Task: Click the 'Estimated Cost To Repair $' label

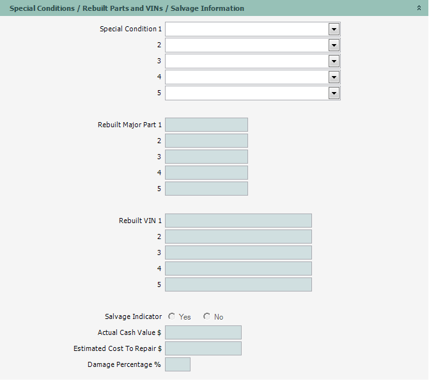Action: click(118, 348)
